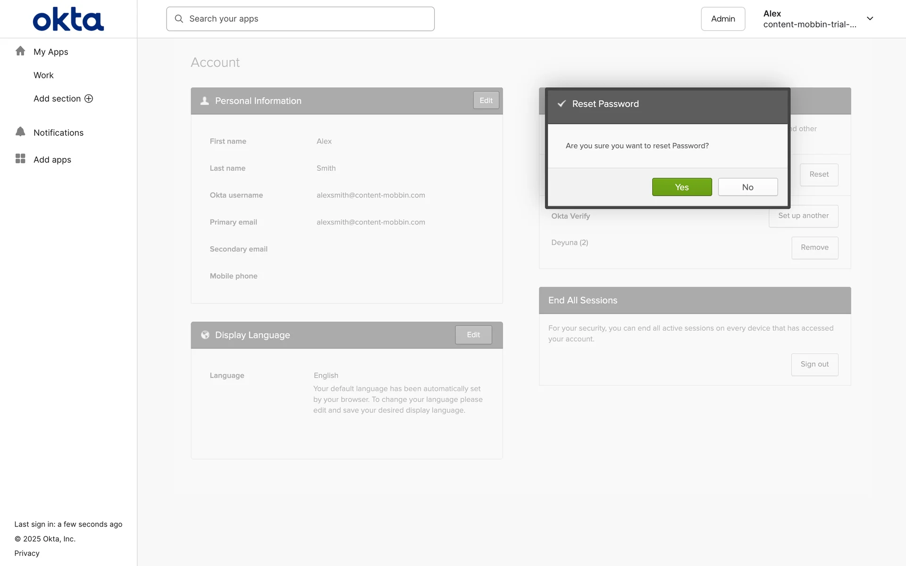Expand the Alex account dropdown chevron
This screenshot has width=906, height=566.
pos(870,19)
